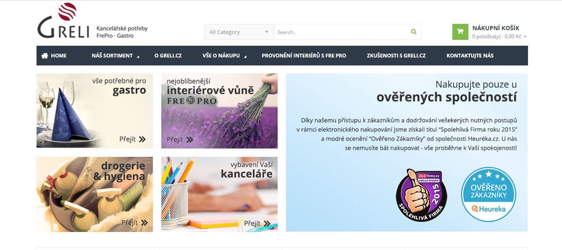Expand the Vše o nákupu menu
This screenshot has height=250, width=562.
click(225, 56)
